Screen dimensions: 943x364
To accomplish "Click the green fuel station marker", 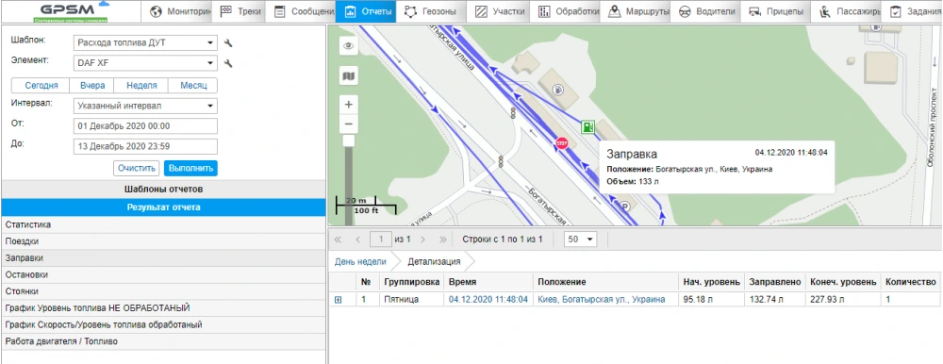I will coord(587,127).
